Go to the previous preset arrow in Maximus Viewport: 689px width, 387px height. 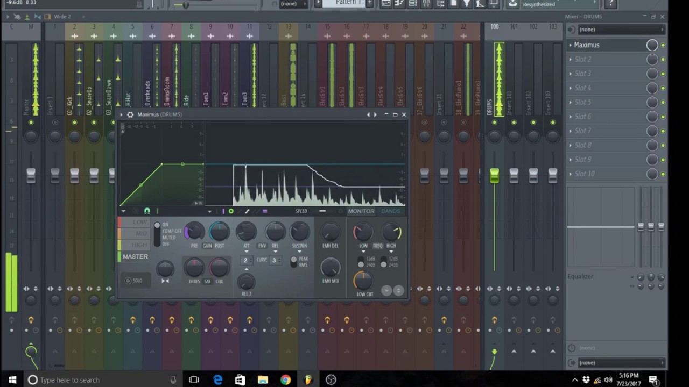pyautogui.click(x=369, y=114)
